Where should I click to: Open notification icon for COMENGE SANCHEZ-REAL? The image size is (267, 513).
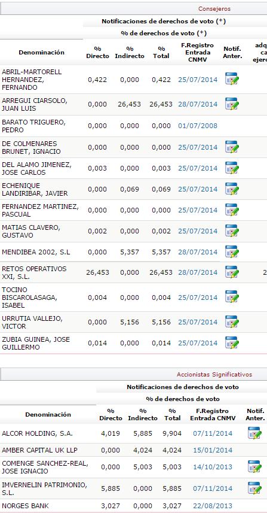(x=254, y=466)
